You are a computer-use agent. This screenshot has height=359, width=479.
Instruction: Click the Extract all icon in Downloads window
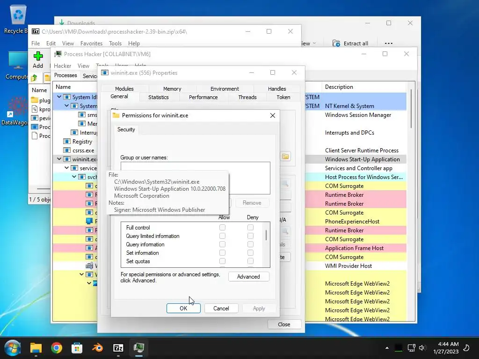(x=336, y=43)
